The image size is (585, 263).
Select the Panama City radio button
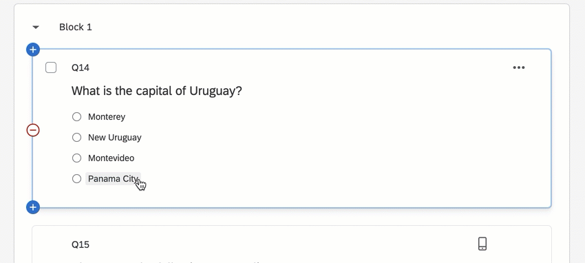pyautogui.click(x=76, y=179)
